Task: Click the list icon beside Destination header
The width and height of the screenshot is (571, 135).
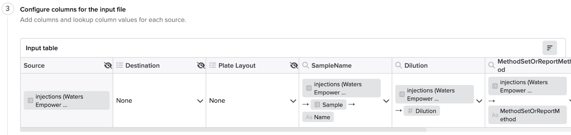Action: coord(120,65)
